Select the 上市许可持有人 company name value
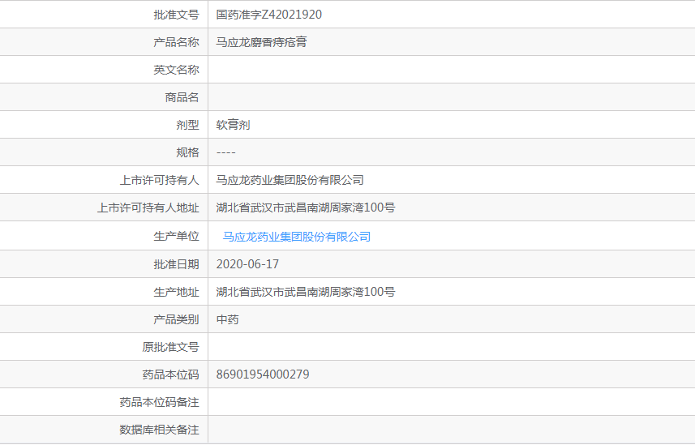Image resolution: width=695 pixels, height=445 pixels. click(290, 180)
